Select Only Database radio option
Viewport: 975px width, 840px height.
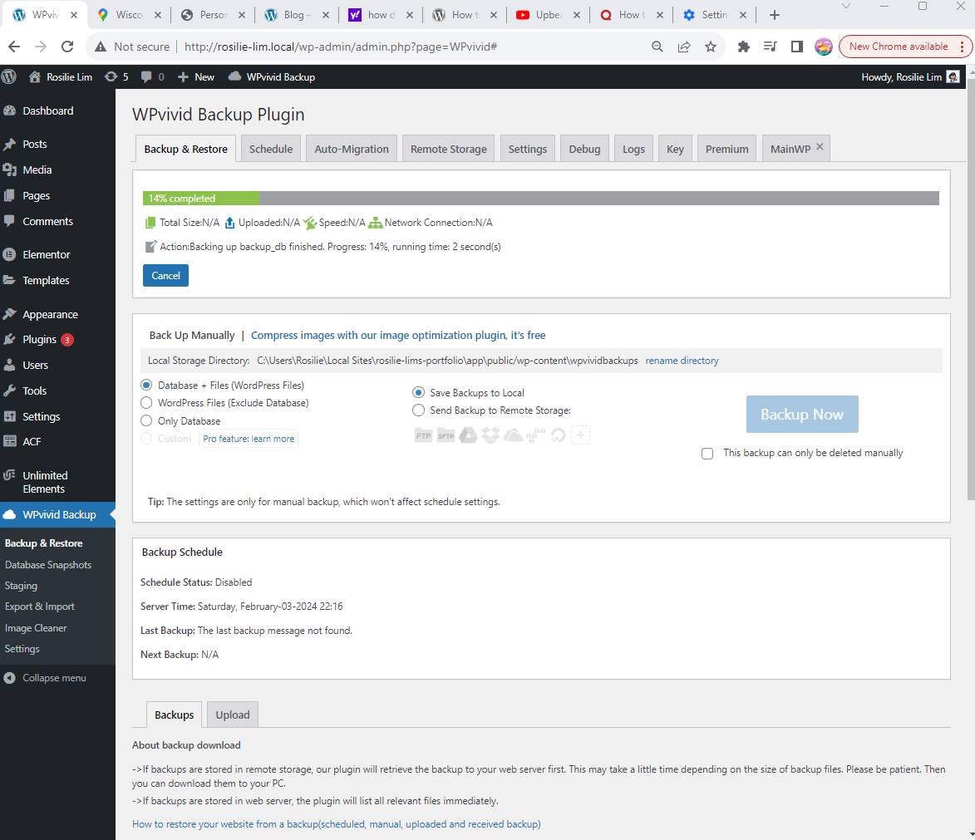(x=146, y=421)
